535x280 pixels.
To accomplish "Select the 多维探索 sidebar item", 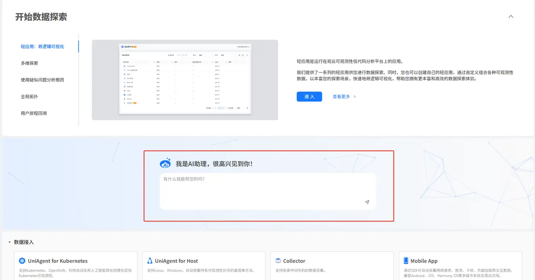I will click(x=29, y=63).
